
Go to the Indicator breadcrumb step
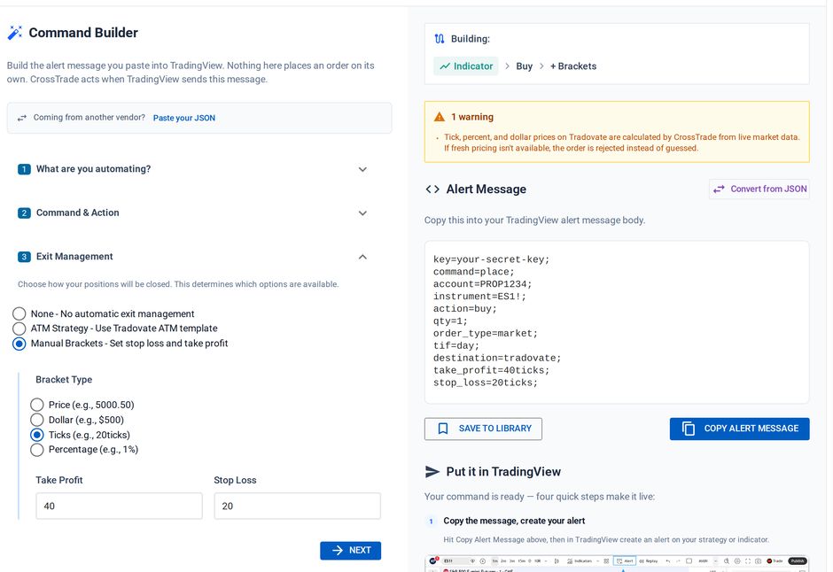[466, 66]
